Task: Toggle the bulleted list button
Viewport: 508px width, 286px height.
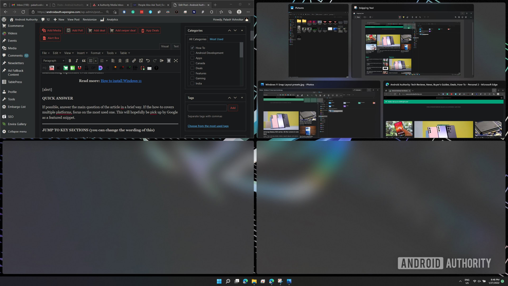Action: [x=91, y=61]
